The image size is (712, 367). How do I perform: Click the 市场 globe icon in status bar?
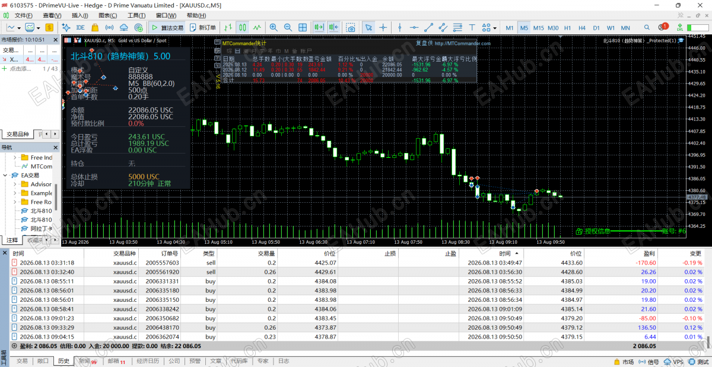[617, 362]
